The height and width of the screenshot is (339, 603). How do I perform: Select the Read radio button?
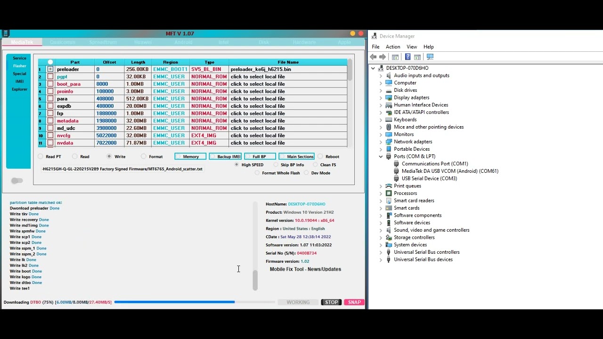[75, 157]
